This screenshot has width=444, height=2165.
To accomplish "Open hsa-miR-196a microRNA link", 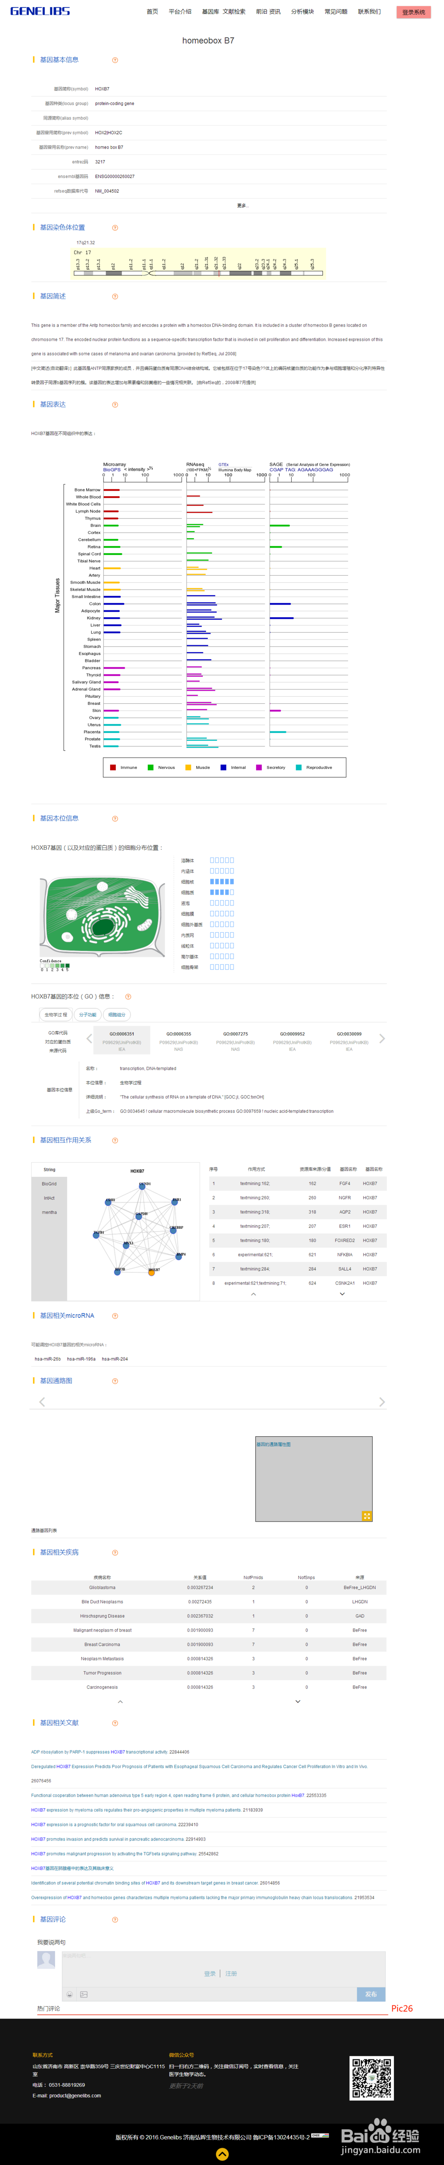I will click(81, 1359).
